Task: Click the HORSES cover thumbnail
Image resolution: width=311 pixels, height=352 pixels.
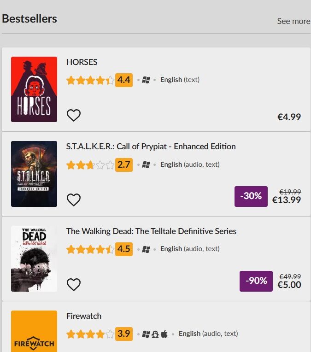Action: click(x=34, y=89)
